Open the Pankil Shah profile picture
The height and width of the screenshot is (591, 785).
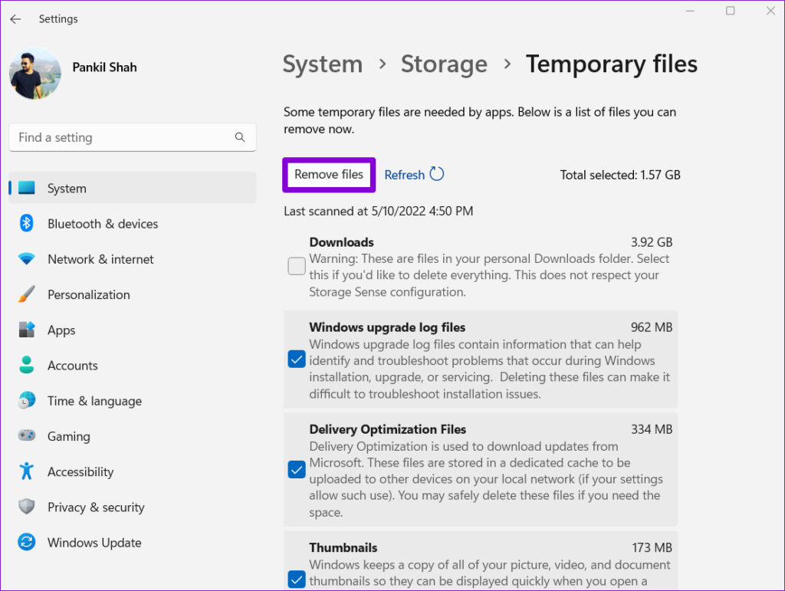[34, 74]
